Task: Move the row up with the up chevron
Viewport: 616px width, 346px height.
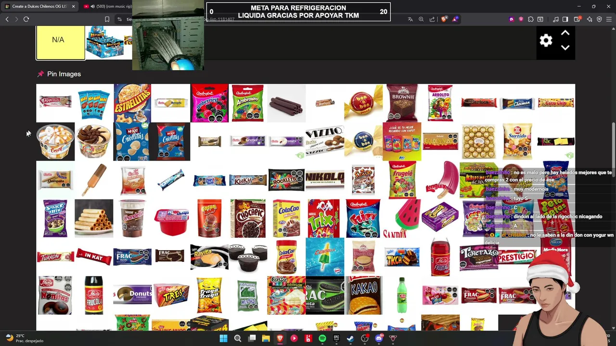Action: tap(565, 33)
